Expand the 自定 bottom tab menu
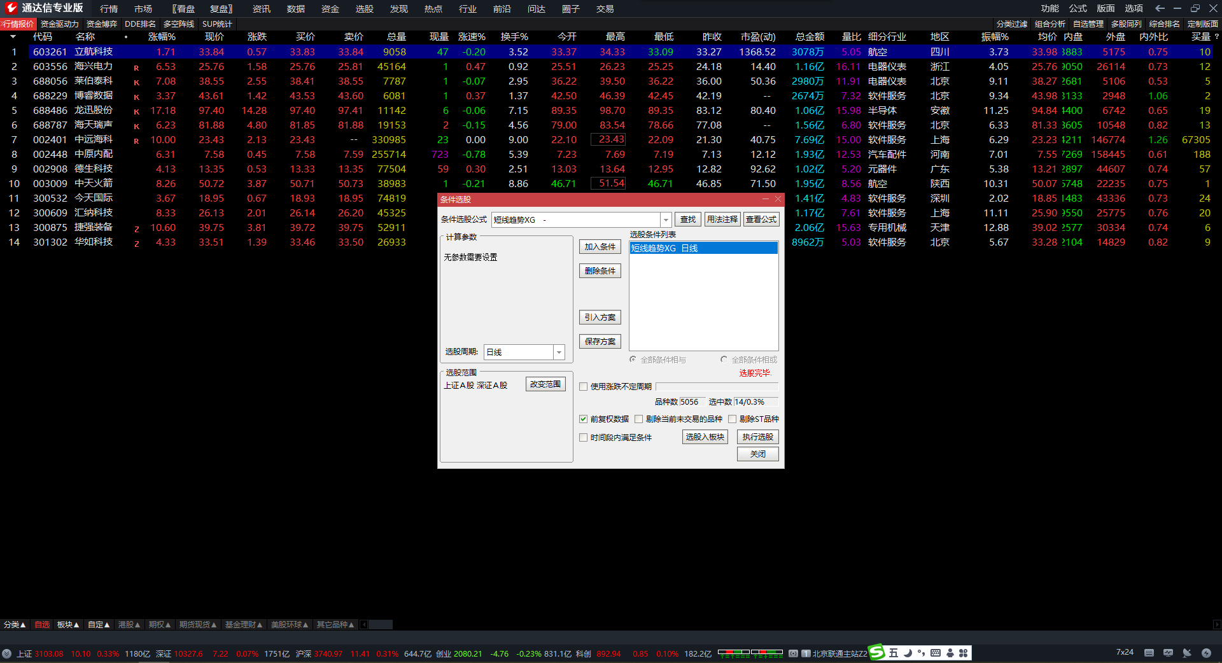 coord(99,625)
